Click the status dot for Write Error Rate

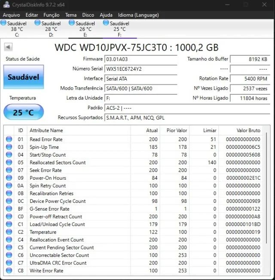[9, 271]
